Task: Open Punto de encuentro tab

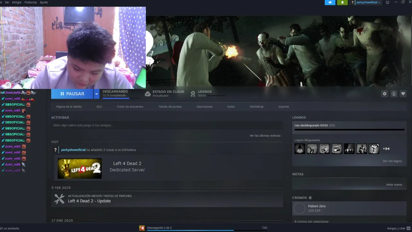Action: tap(130, 107)
